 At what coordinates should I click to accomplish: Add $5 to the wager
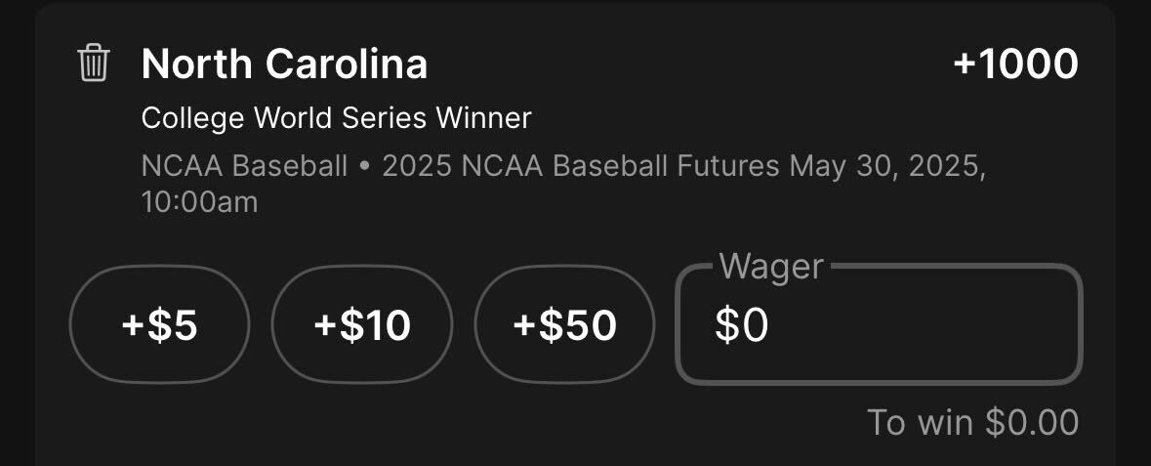(159, 325)
